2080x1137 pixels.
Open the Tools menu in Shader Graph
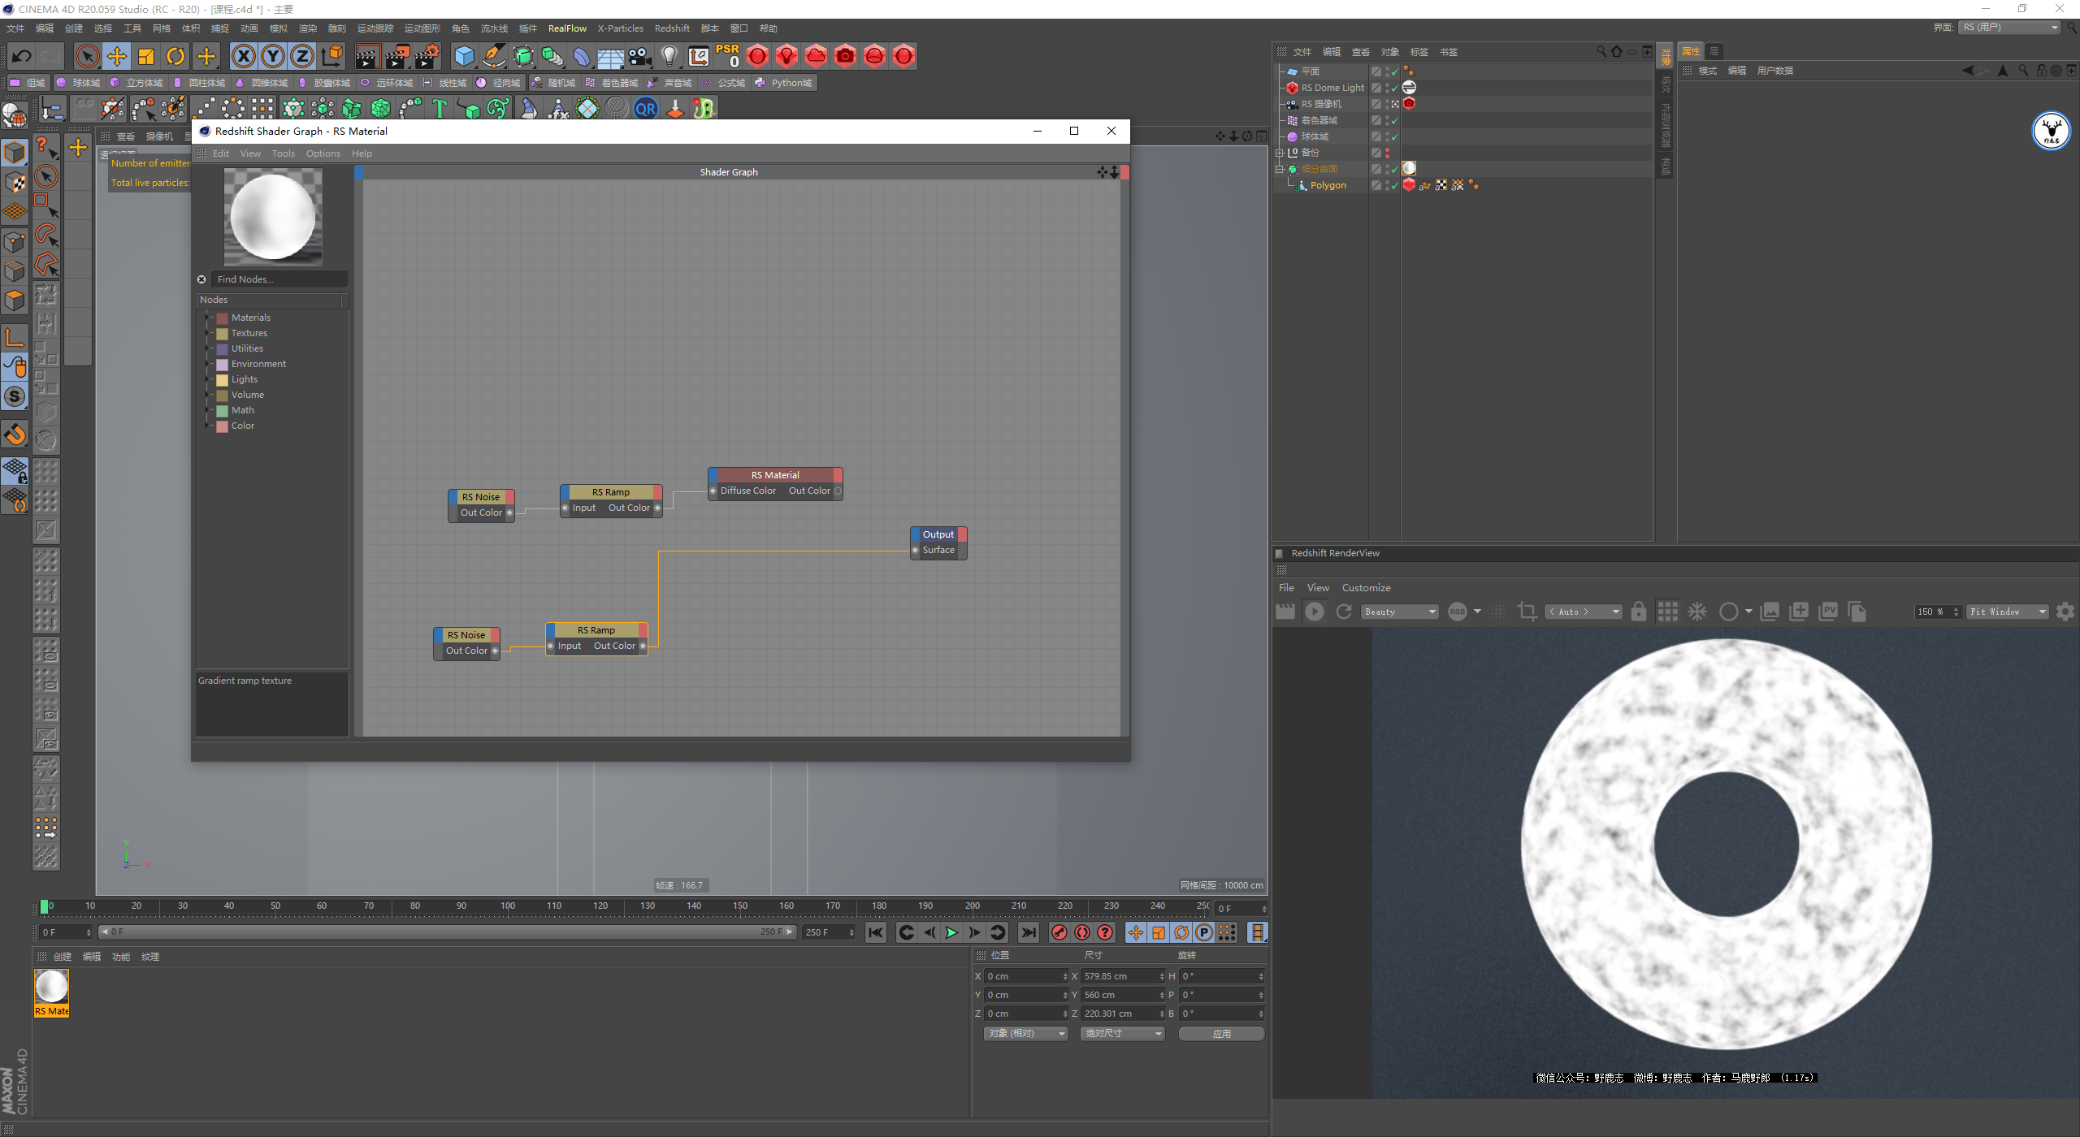(283, 153)
